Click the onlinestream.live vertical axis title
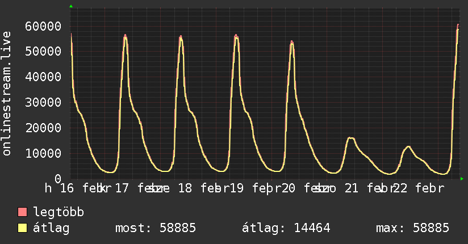Viewport: 468px width, 244px height. (x=7, y=94)
